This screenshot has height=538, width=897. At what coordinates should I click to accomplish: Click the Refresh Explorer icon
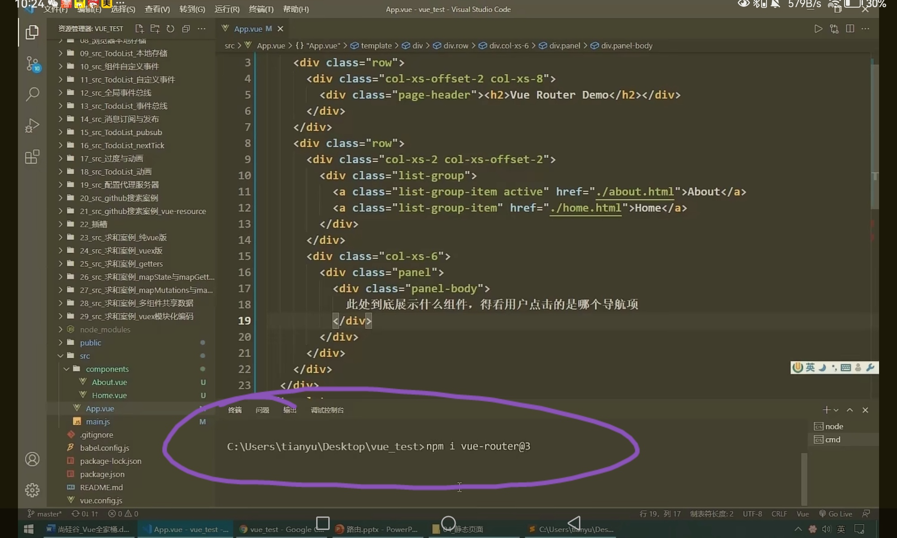point(170,29)
